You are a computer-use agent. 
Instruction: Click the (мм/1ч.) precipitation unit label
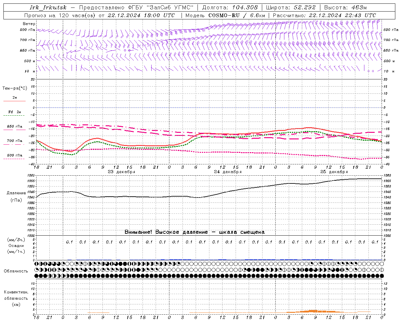click(16, 252)
